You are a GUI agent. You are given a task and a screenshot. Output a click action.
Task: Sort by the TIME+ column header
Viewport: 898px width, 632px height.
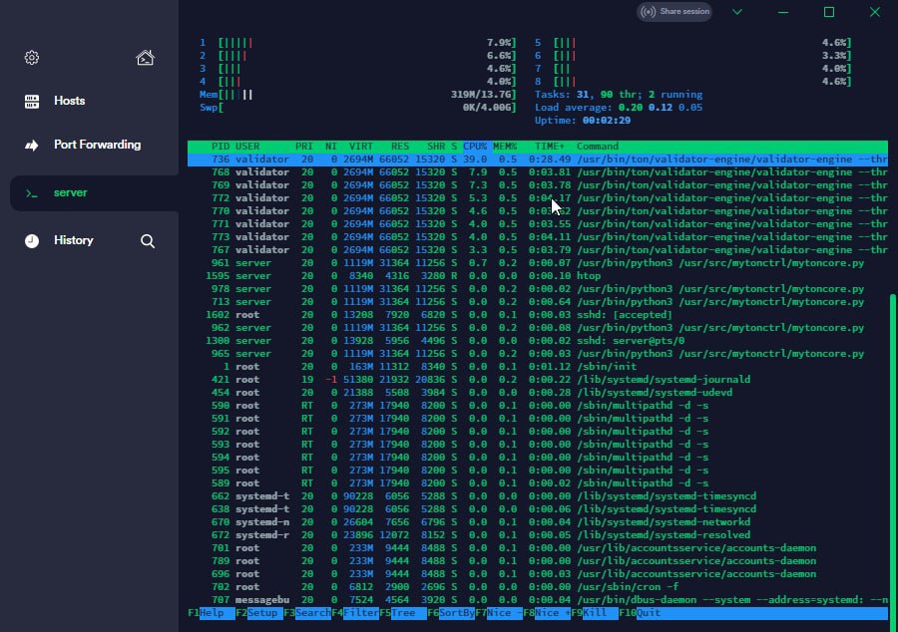pyautogui.click(x=550, y=147)
